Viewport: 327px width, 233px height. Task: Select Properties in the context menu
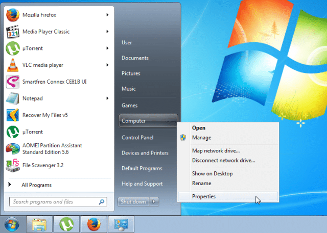(228, 197)
